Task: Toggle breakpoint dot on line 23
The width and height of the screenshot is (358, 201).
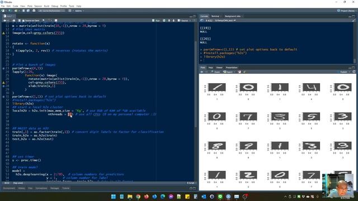Action: point(3,68)
